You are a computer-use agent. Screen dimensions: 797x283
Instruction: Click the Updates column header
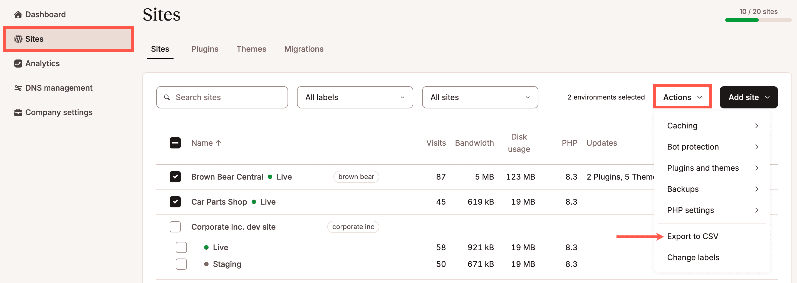602,143
